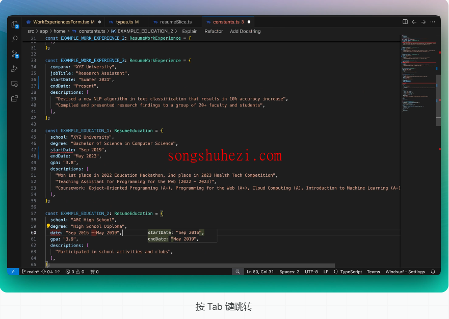Click the "Devised a new NLP algorithm" line
449x319 pixels.
[x=172, y=98]
